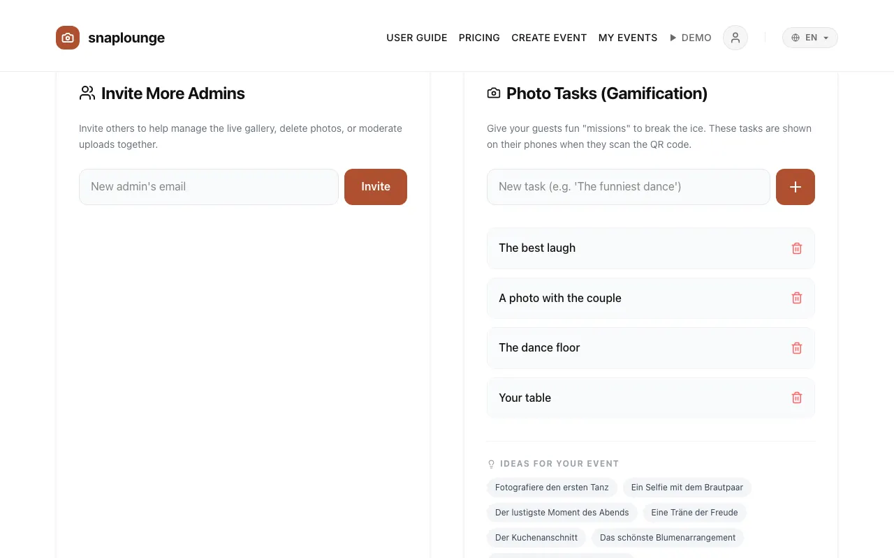
Task: Open the user account profile icon
Action: (x=735, y=38)
